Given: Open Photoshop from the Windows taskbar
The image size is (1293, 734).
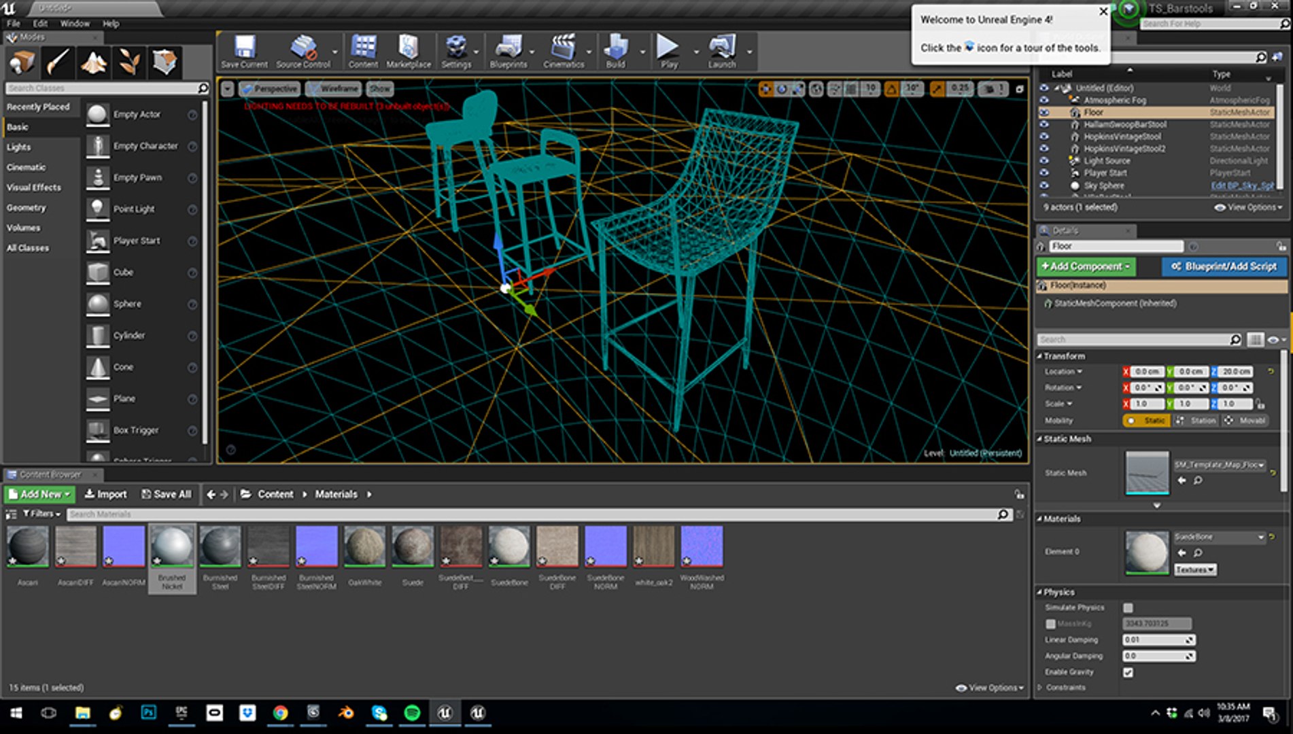Looking at the screenshot, I should (x=148, y=713).
